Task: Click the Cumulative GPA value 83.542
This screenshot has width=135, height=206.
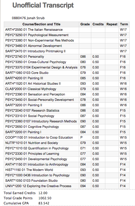Action: click(44, 203)
